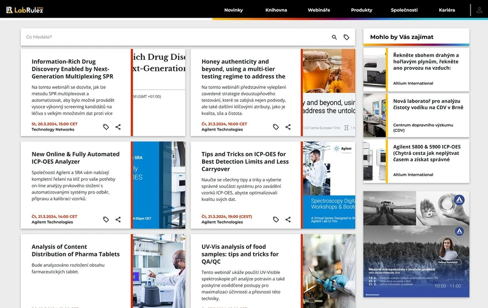Image resolution: width=488 pixels, height=308 pixels.
Task: Click 'Mohlo by Vás zajímat' heading
Action: [x=401, y=37]
